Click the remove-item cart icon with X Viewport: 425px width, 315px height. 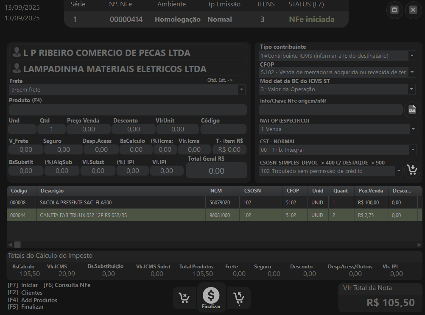[x=184, y=298]
